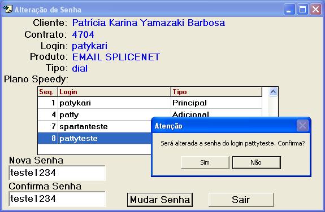Select the spartanteste login row

(95, 126)
